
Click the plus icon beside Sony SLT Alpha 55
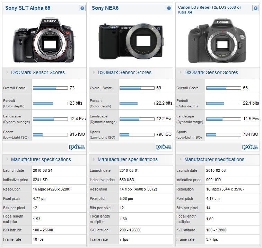pyautogui.click(x=82, y=8)
